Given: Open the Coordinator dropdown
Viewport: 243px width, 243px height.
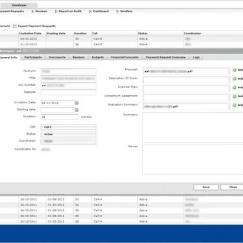Looking at the screenshot, I should pyautogui.click(x=69, y=141).
